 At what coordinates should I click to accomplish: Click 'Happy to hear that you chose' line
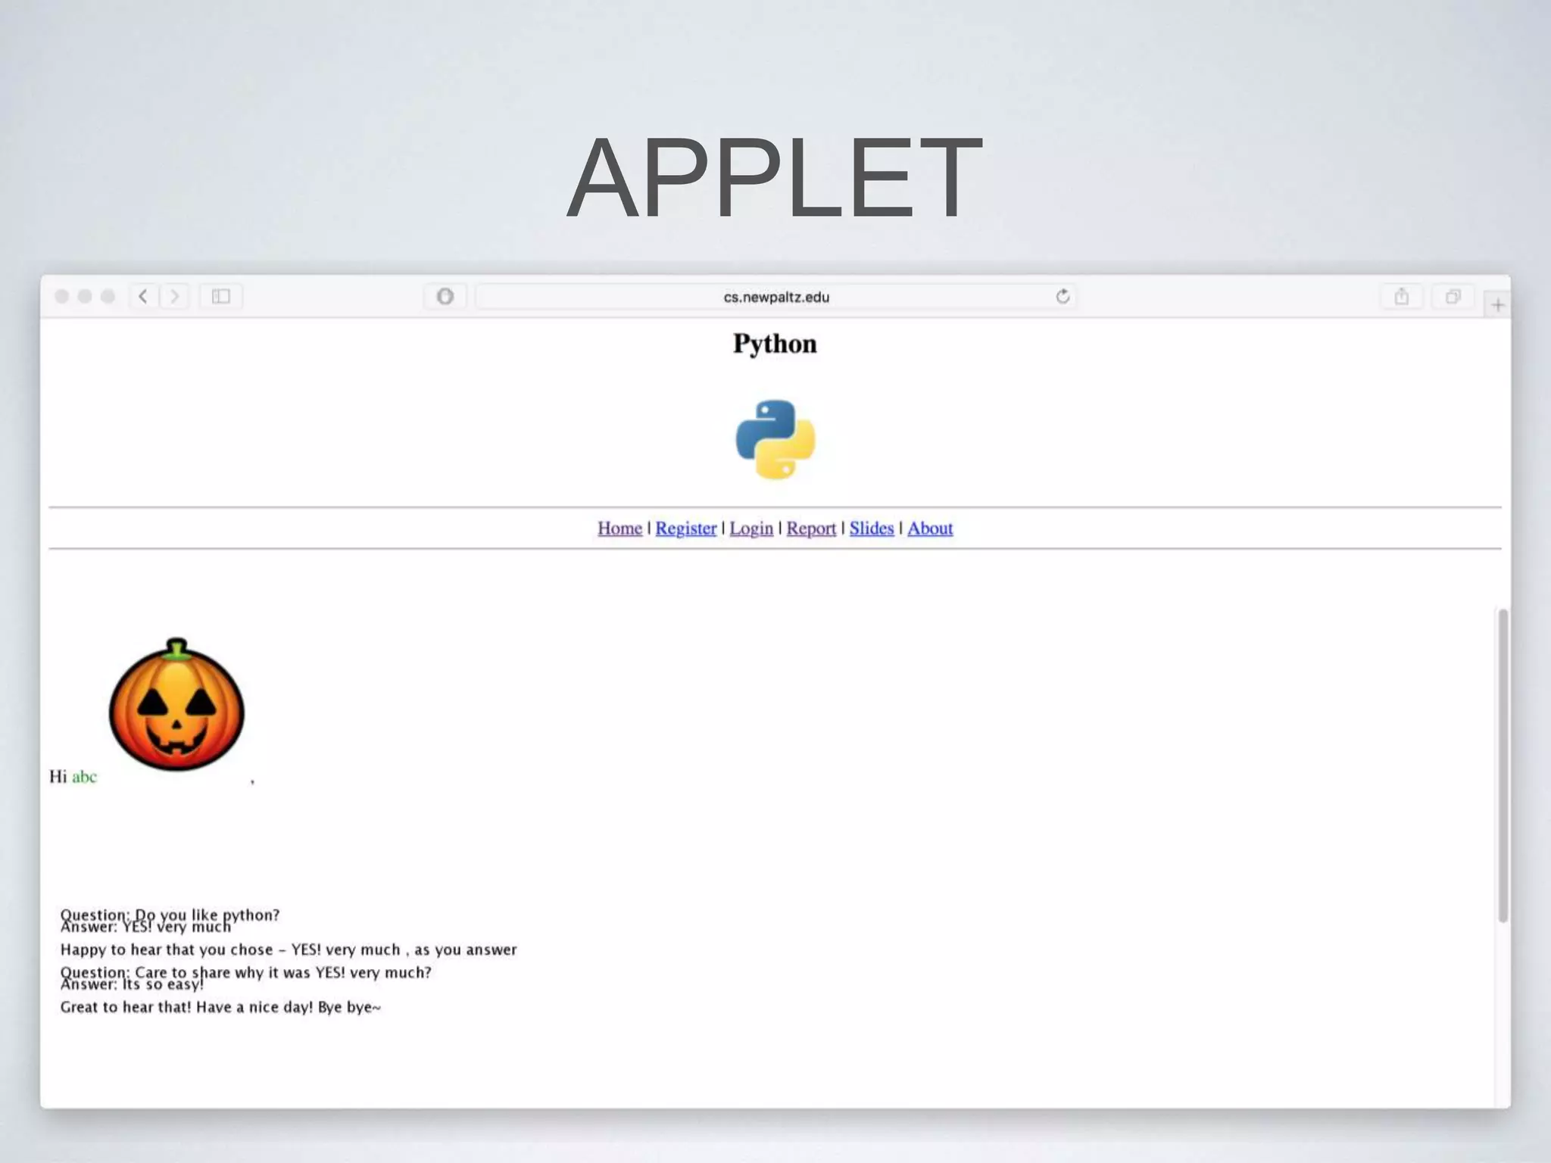tap(288, 949)
